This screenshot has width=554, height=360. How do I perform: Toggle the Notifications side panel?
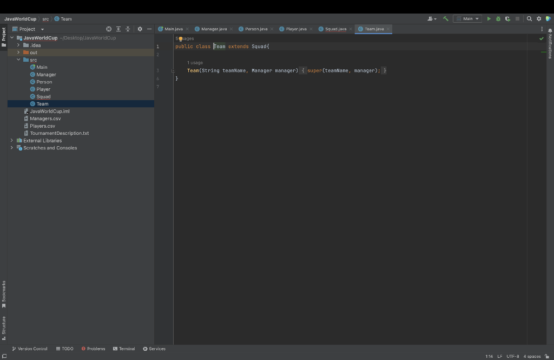(x=550, y=43)
